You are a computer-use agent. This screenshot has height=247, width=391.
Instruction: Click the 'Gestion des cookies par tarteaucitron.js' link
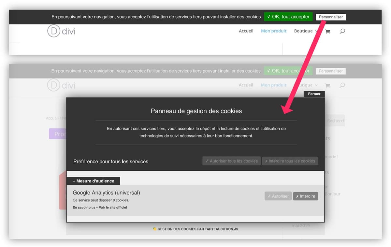point(198,229)
